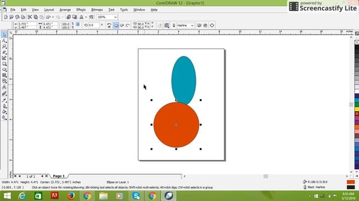Open Skype from the taskbar
The image size is (359, 201).
point(136,196)
